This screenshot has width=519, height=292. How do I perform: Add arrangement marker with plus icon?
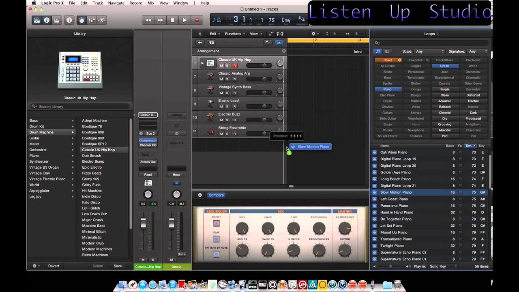tap(284, 51)
